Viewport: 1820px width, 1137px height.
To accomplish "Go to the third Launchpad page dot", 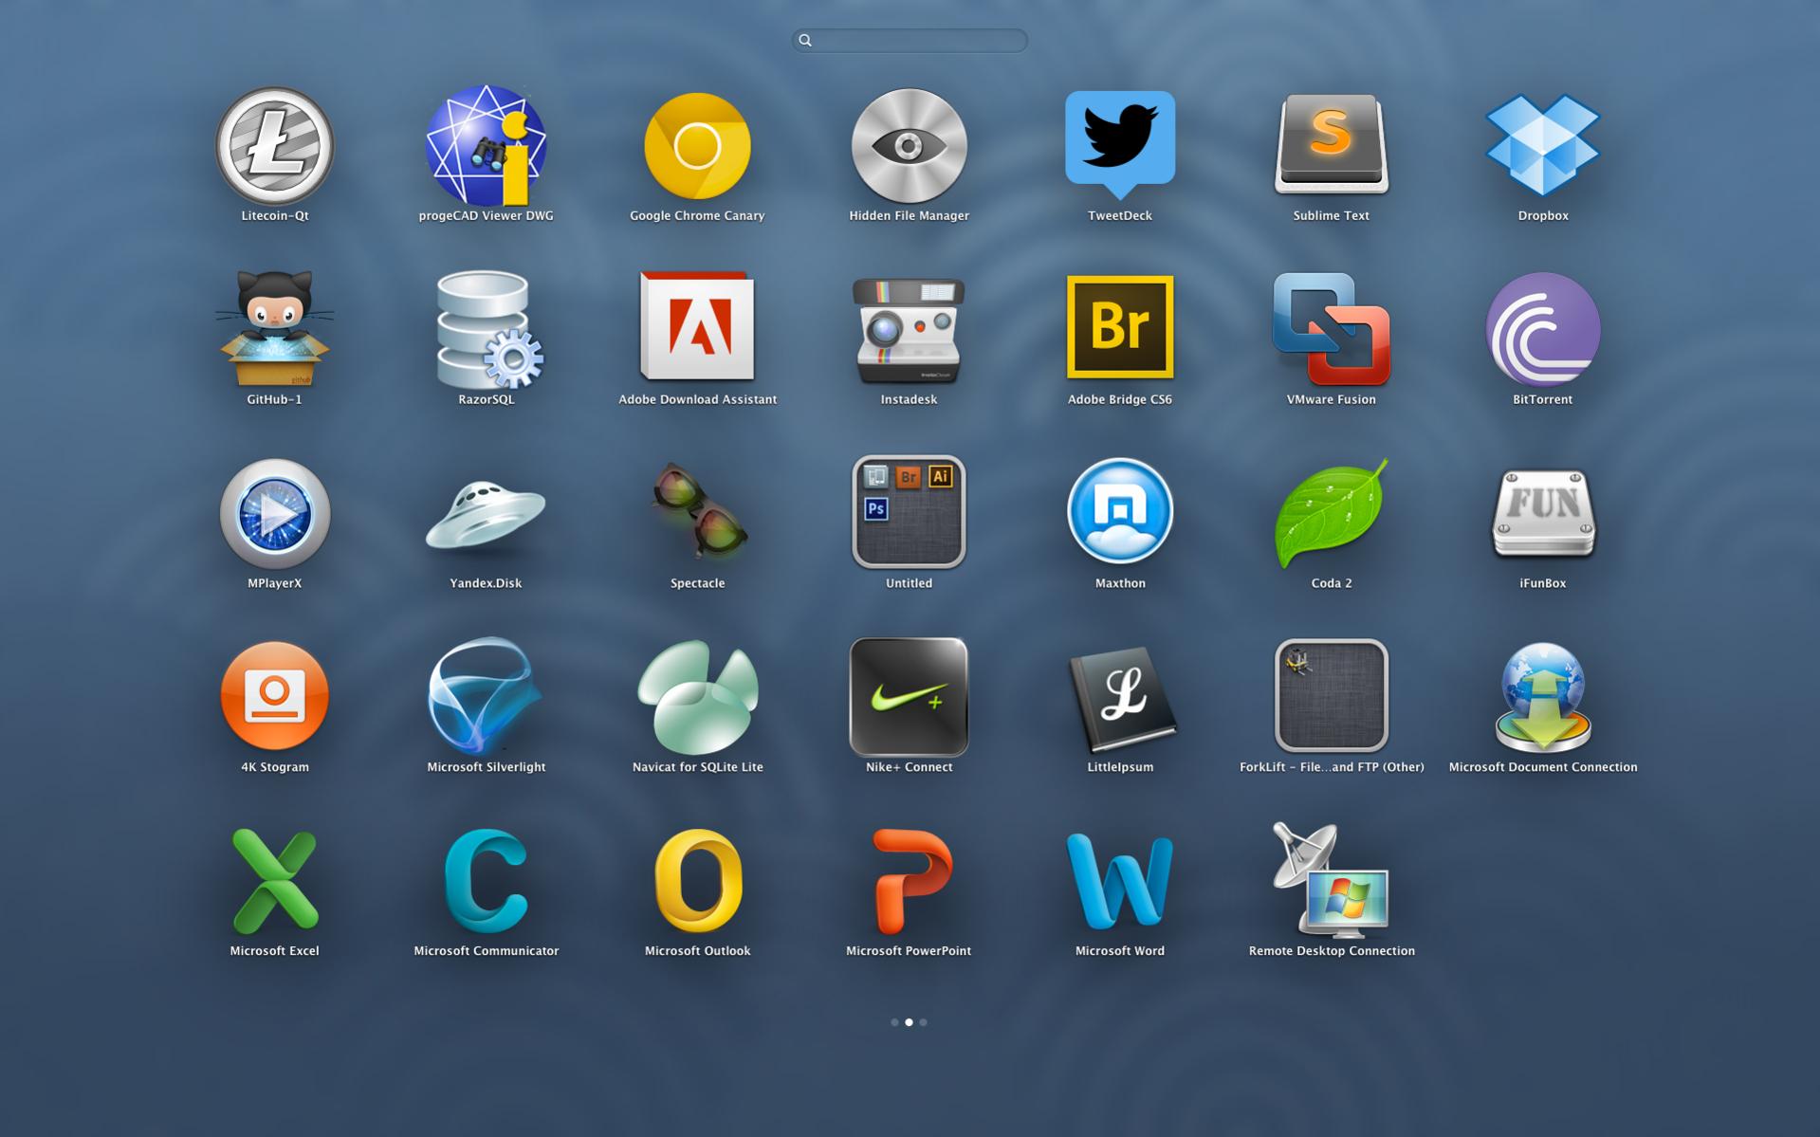I will tap(923, 1022).
